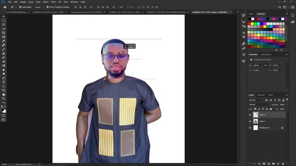Viewport: 296px width, 166px height.
Task: Open the Window menu
Action: 74,2
